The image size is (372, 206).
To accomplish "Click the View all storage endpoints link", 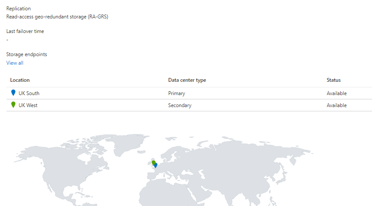I will pyautogui.click(x=15, y=63).
